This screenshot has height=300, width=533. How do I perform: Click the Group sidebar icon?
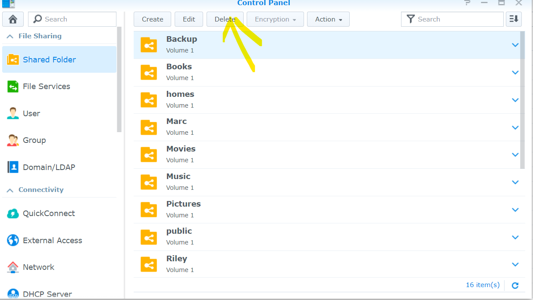(x=13, y=140)
